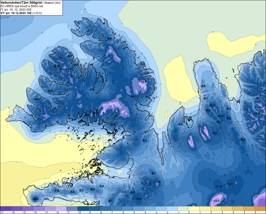This screenshot has height=214, width=266.
Task: Click the legend swatch between -9 and -8
Action: (94, 208)
